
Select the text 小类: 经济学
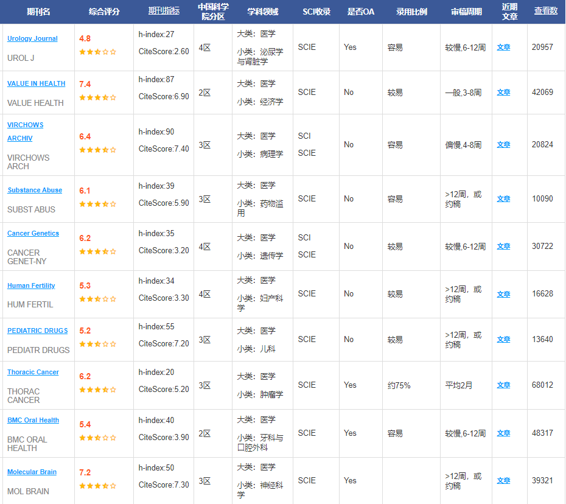(x=260, y=102)
